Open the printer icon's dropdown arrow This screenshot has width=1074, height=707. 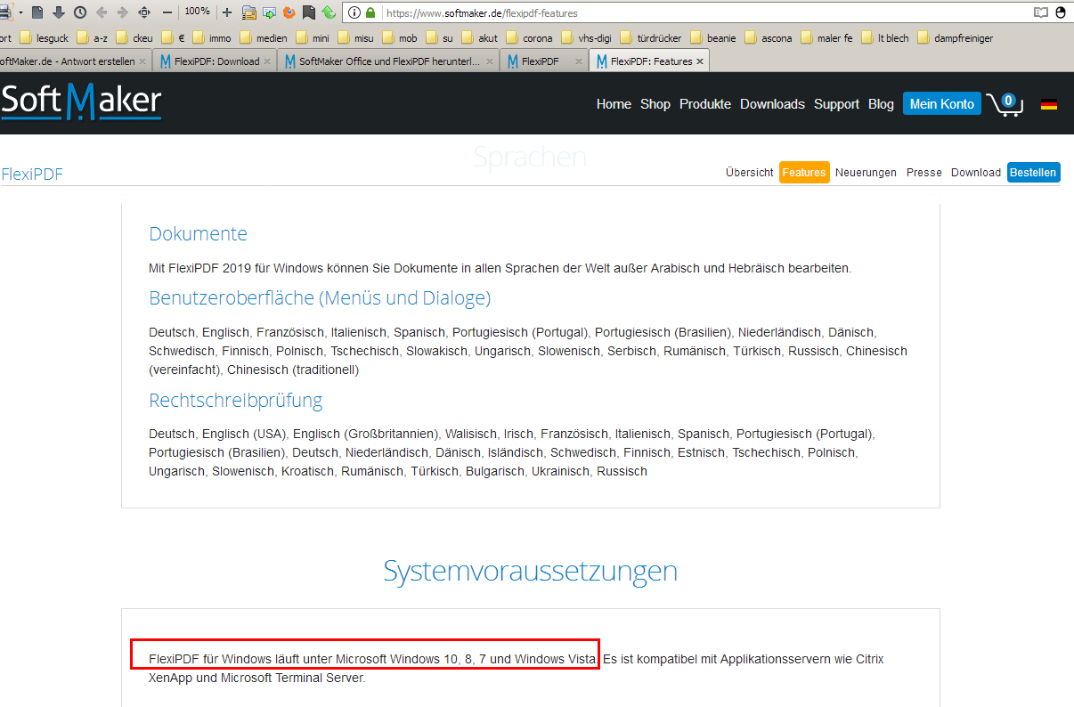[x=20, y=12]
